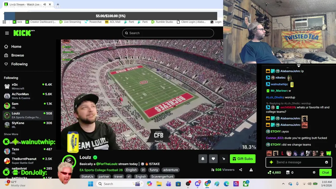The image size is (336, 189).
Task: Click username Connor_622 in chat
Action: [275, 138]
